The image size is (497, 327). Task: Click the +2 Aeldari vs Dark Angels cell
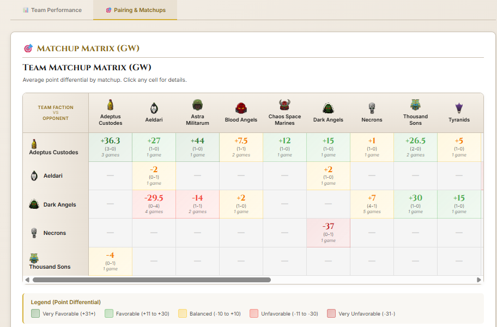pos(329,176)
